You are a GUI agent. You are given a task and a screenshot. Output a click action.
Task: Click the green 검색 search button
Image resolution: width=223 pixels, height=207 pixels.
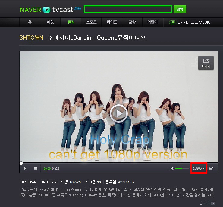[180, 9]
